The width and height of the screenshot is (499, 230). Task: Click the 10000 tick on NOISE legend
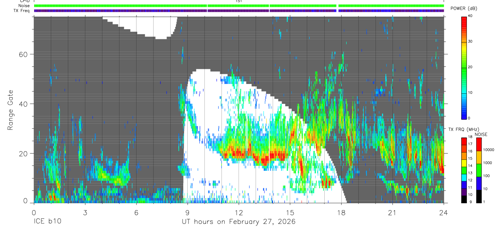489,150
